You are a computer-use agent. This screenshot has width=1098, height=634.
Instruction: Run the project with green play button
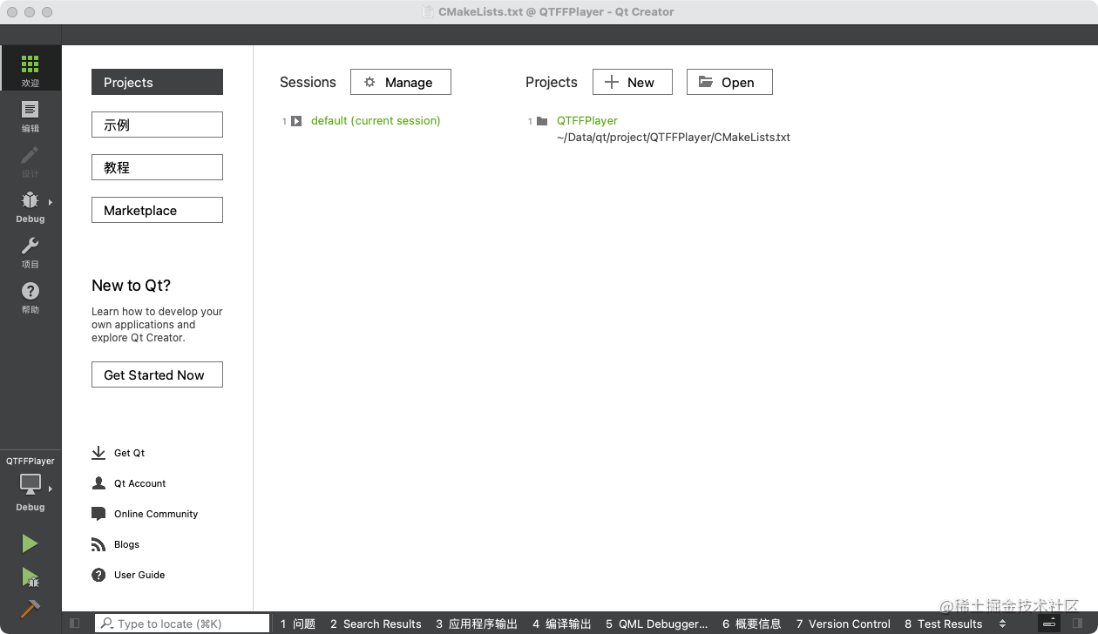(30, 543)
